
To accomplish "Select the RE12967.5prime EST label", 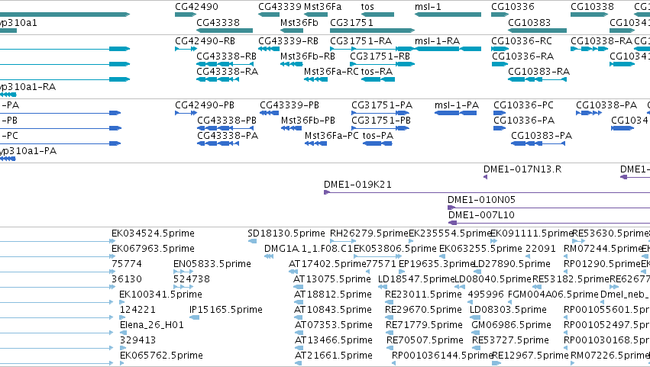I will pyautogui.click(x=530, y=356).
